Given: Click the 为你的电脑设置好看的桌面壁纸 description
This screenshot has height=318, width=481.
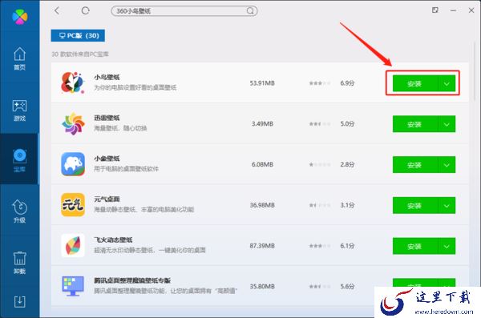Looking at the screenshot, I should point(135,87).
